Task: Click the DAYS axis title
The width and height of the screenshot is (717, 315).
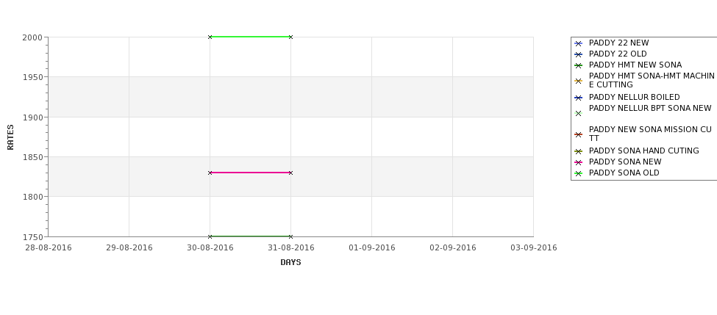Action: tap(290, 262)
